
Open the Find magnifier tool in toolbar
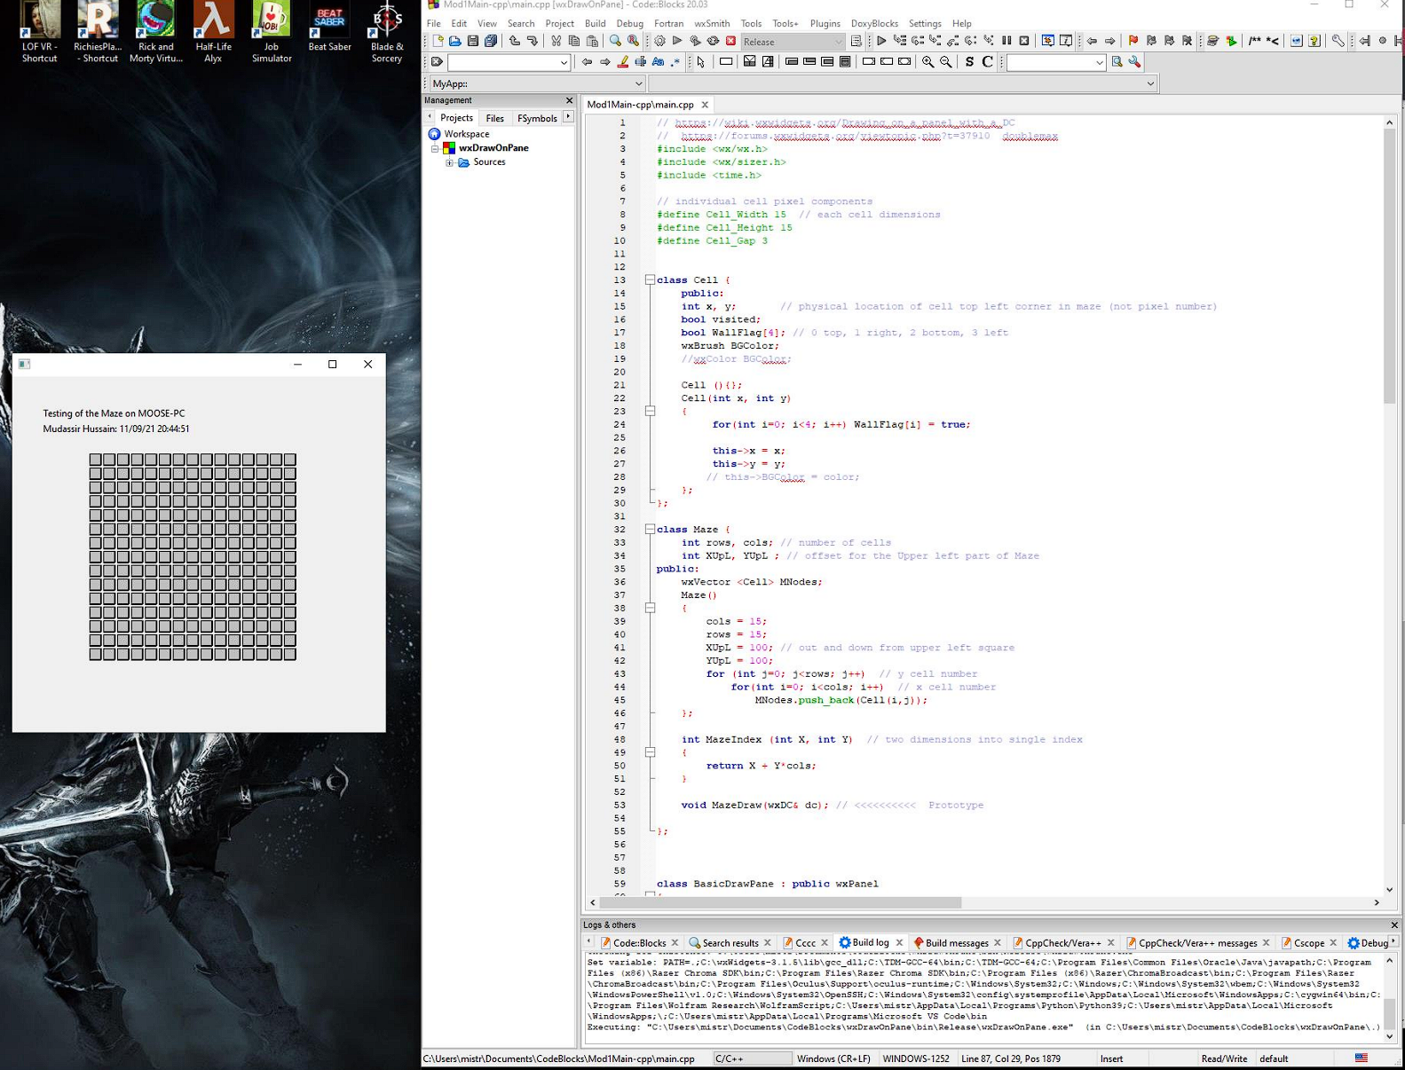pos(615,41)
